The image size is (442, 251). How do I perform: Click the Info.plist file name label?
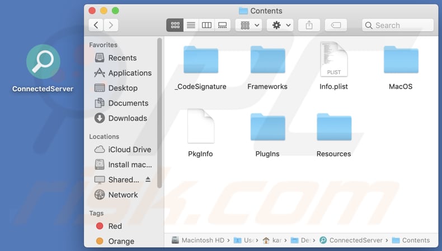click(x=333, y=86)
